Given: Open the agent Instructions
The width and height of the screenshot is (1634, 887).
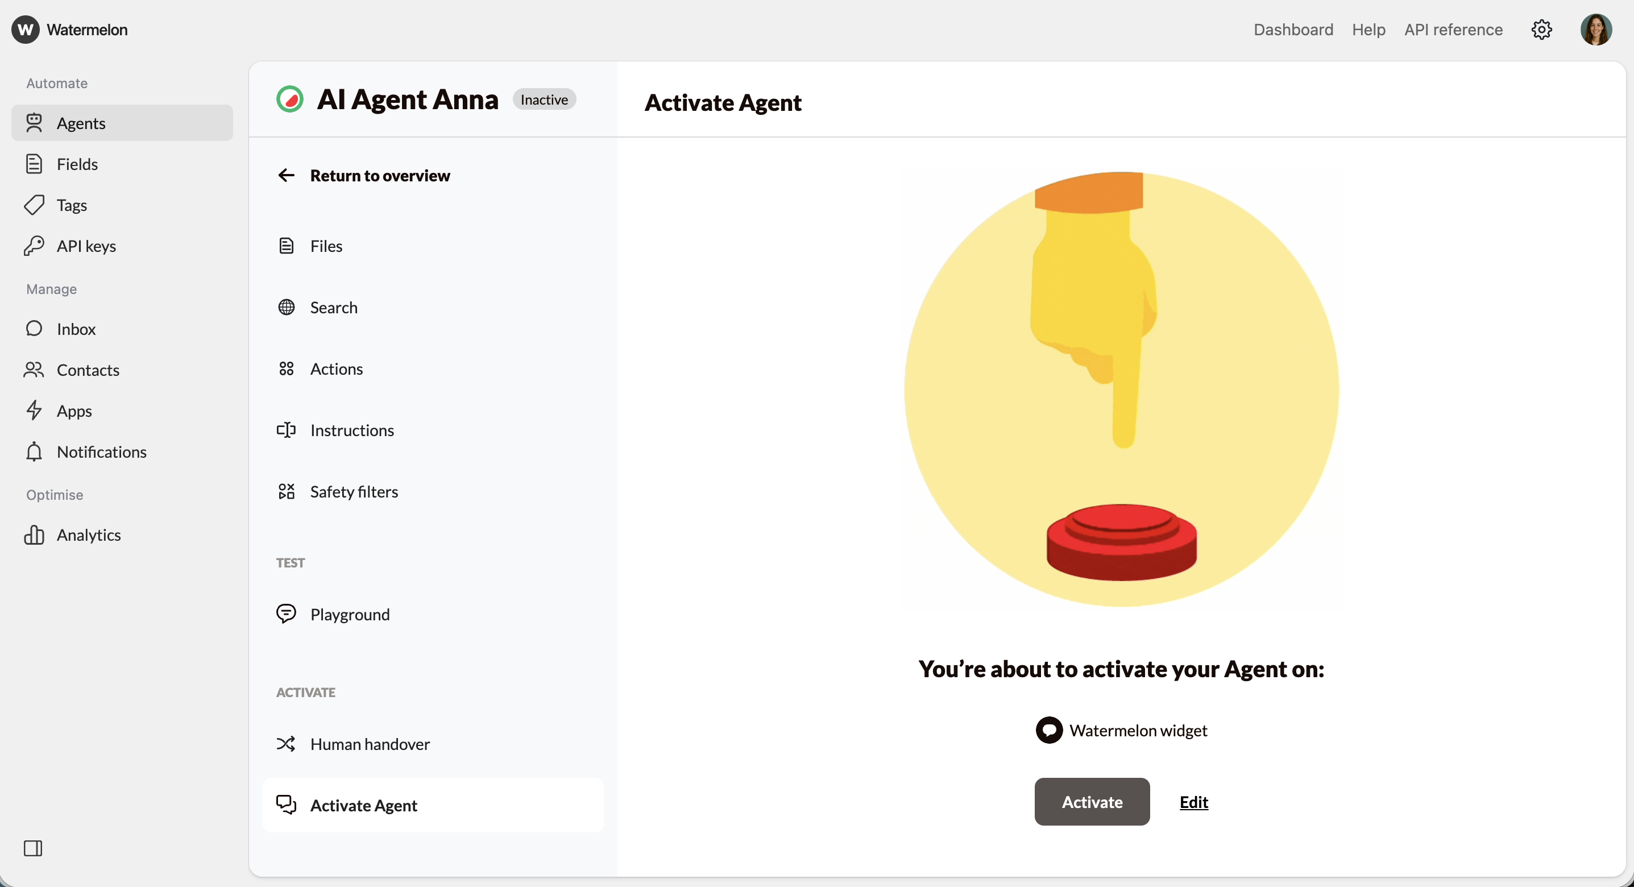Looking at the screenshot, I should pos(352,429).
